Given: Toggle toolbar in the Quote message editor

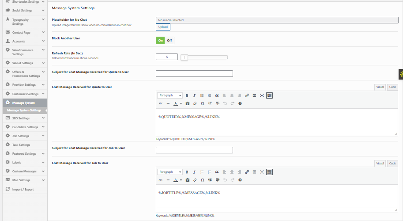Looking at the screenshot, I should point(269,95).
